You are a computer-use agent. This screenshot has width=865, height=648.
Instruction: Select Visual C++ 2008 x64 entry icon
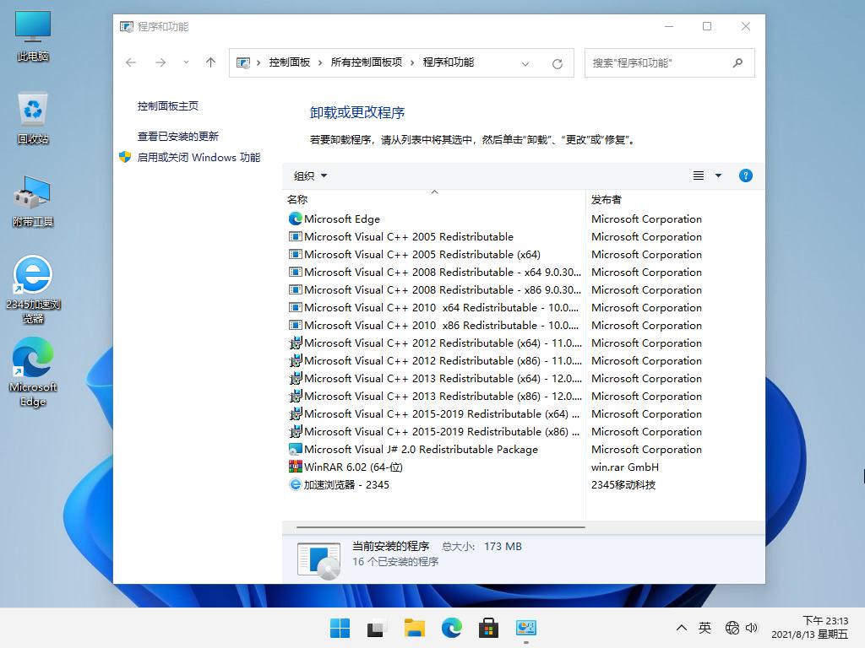click(x=295, y=273)
